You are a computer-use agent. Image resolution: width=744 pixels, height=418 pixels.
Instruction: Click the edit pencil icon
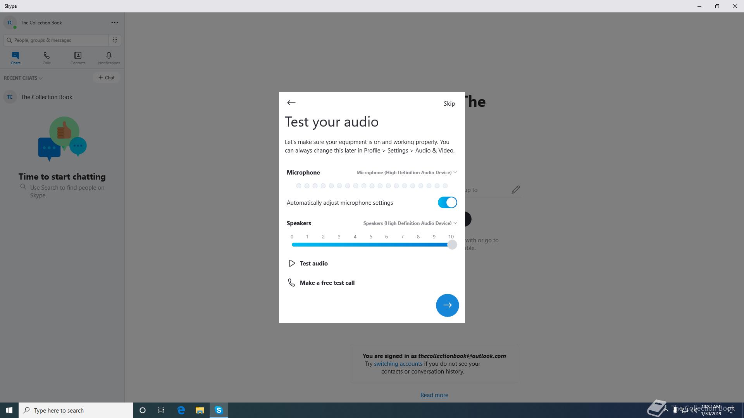point(515,190)
